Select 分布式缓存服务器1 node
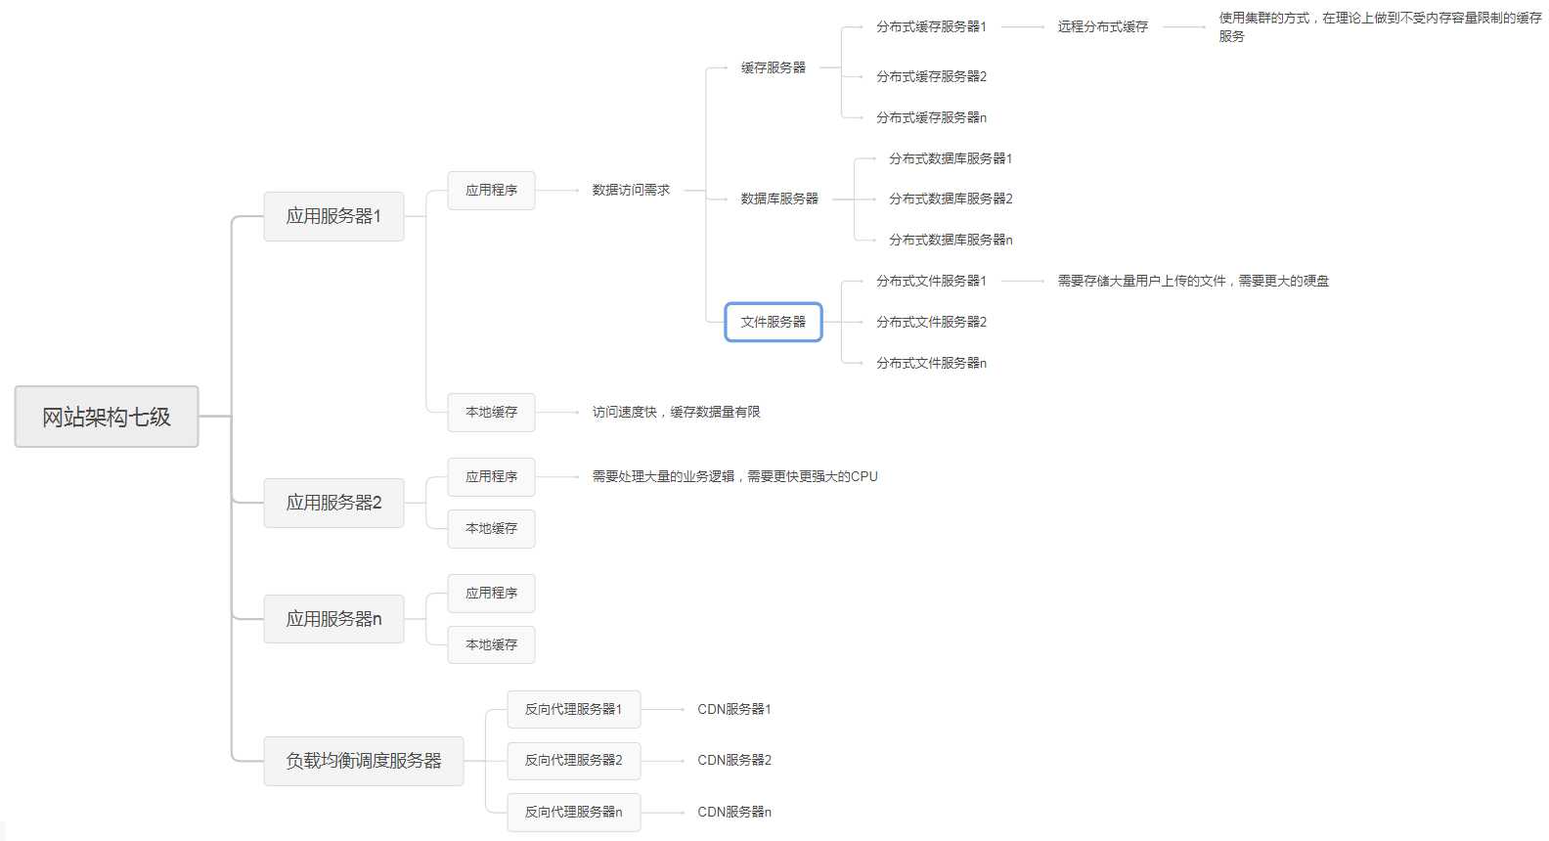Viewport: 1549px width, 841px height. point(931,26)
